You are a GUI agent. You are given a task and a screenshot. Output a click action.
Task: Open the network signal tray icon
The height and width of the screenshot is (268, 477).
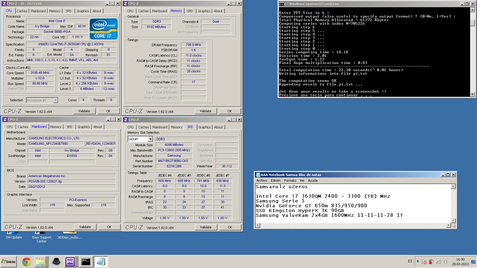click(438, 262)
